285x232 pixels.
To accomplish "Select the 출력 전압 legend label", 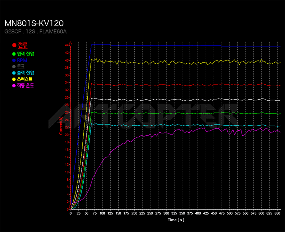I will click(x=26, y=73).
